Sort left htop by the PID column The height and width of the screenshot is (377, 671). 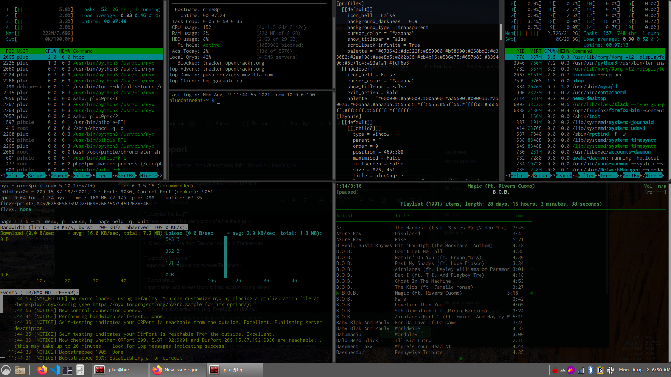point(10,51)
